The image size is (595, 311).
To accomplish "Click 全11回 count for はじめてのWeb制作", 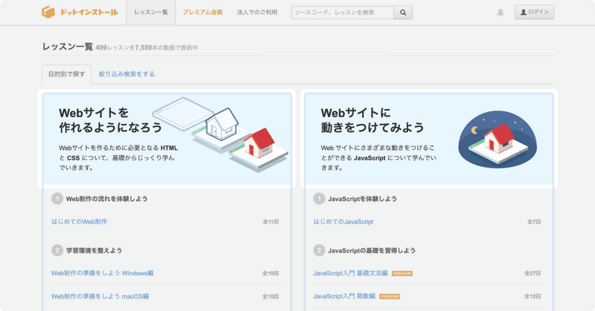I will (x=271, y=222).
